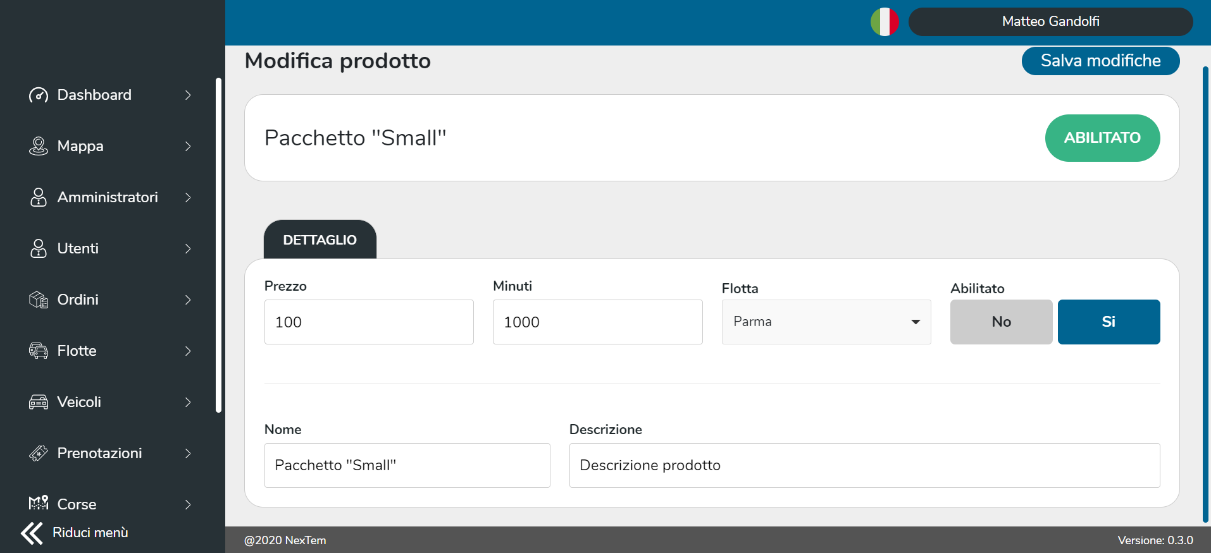Click the Salva modifiche button
Image resolution: width=1211 pixels, height=553 pixels.
pos(1100,61)
